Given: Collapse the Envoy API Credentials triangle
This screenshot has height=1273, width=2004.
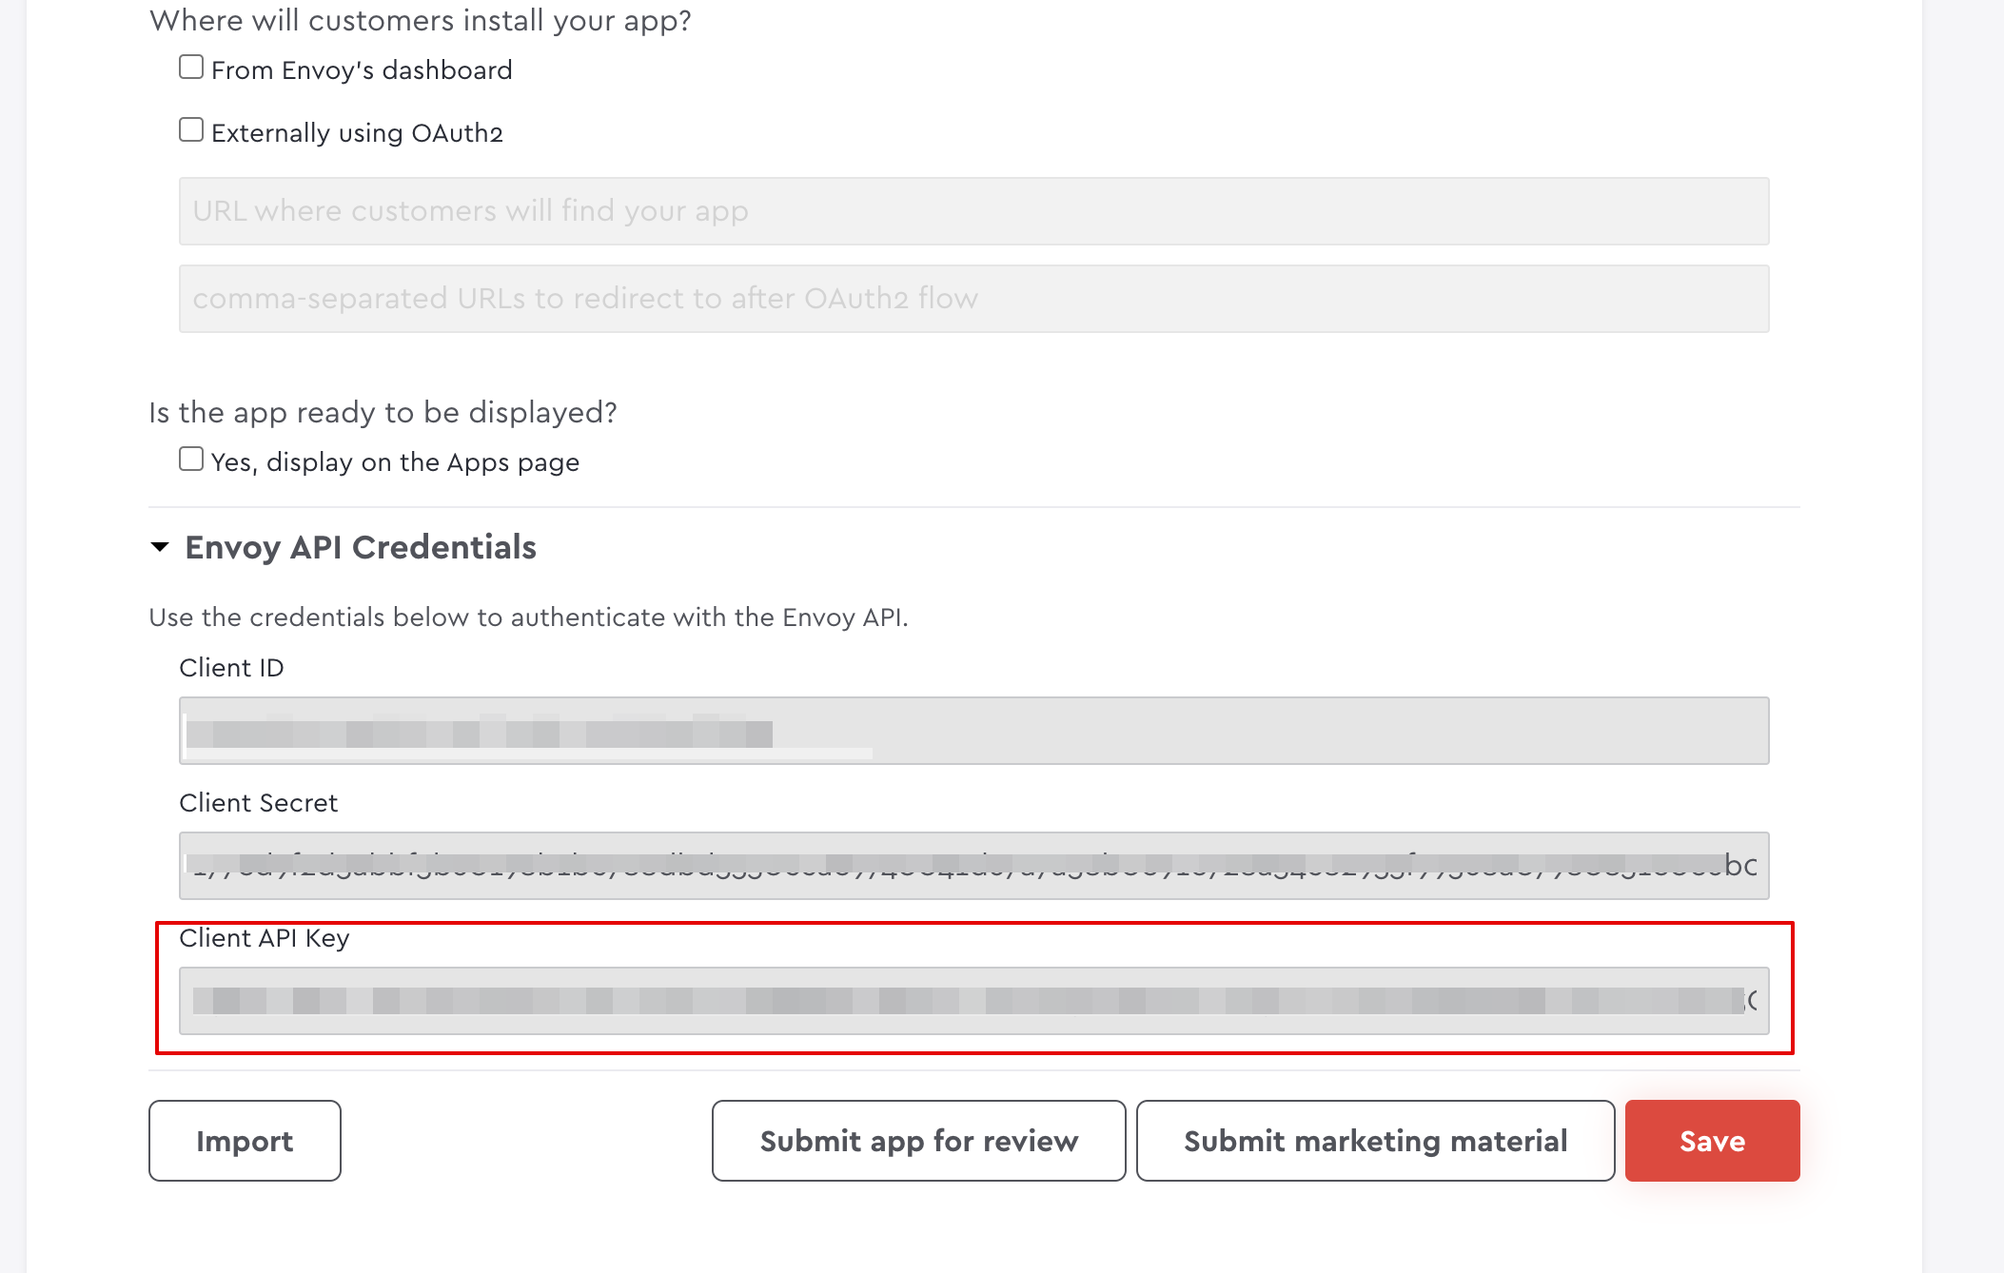Looking at the screenshot, I should [160, 547].
